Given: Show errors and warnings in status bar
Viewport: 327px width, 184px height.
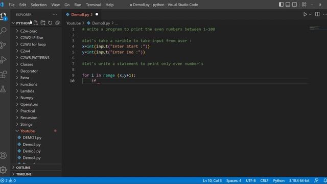Looking at the screenshot, I should click(8, 180).
